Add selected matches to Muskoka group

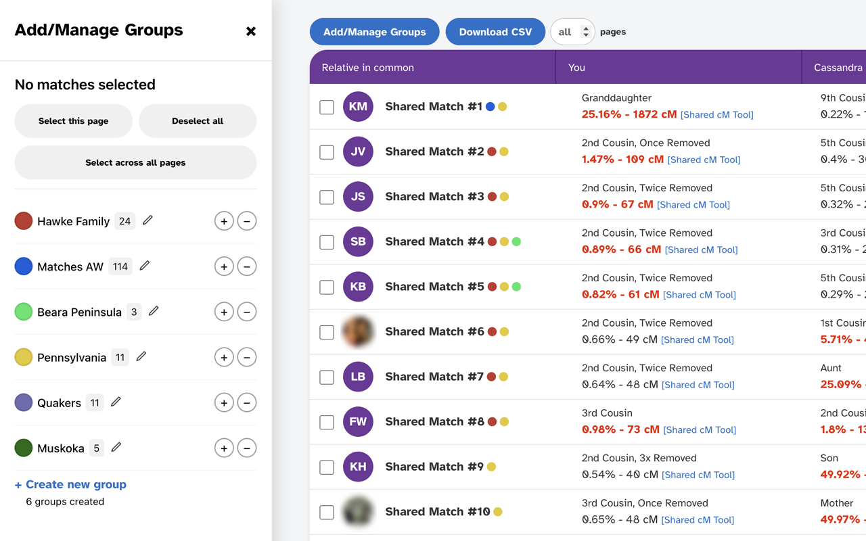[x=224, y=448]
